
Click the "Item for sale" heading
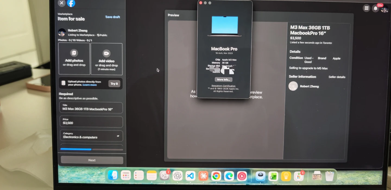[x=71, y=19]
